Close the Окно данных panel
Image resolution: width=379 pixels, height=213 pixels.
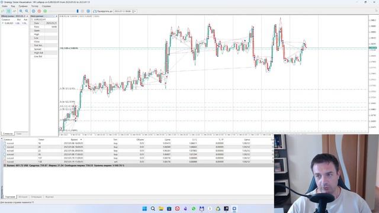pyautogui.click(x=56, y=16)
